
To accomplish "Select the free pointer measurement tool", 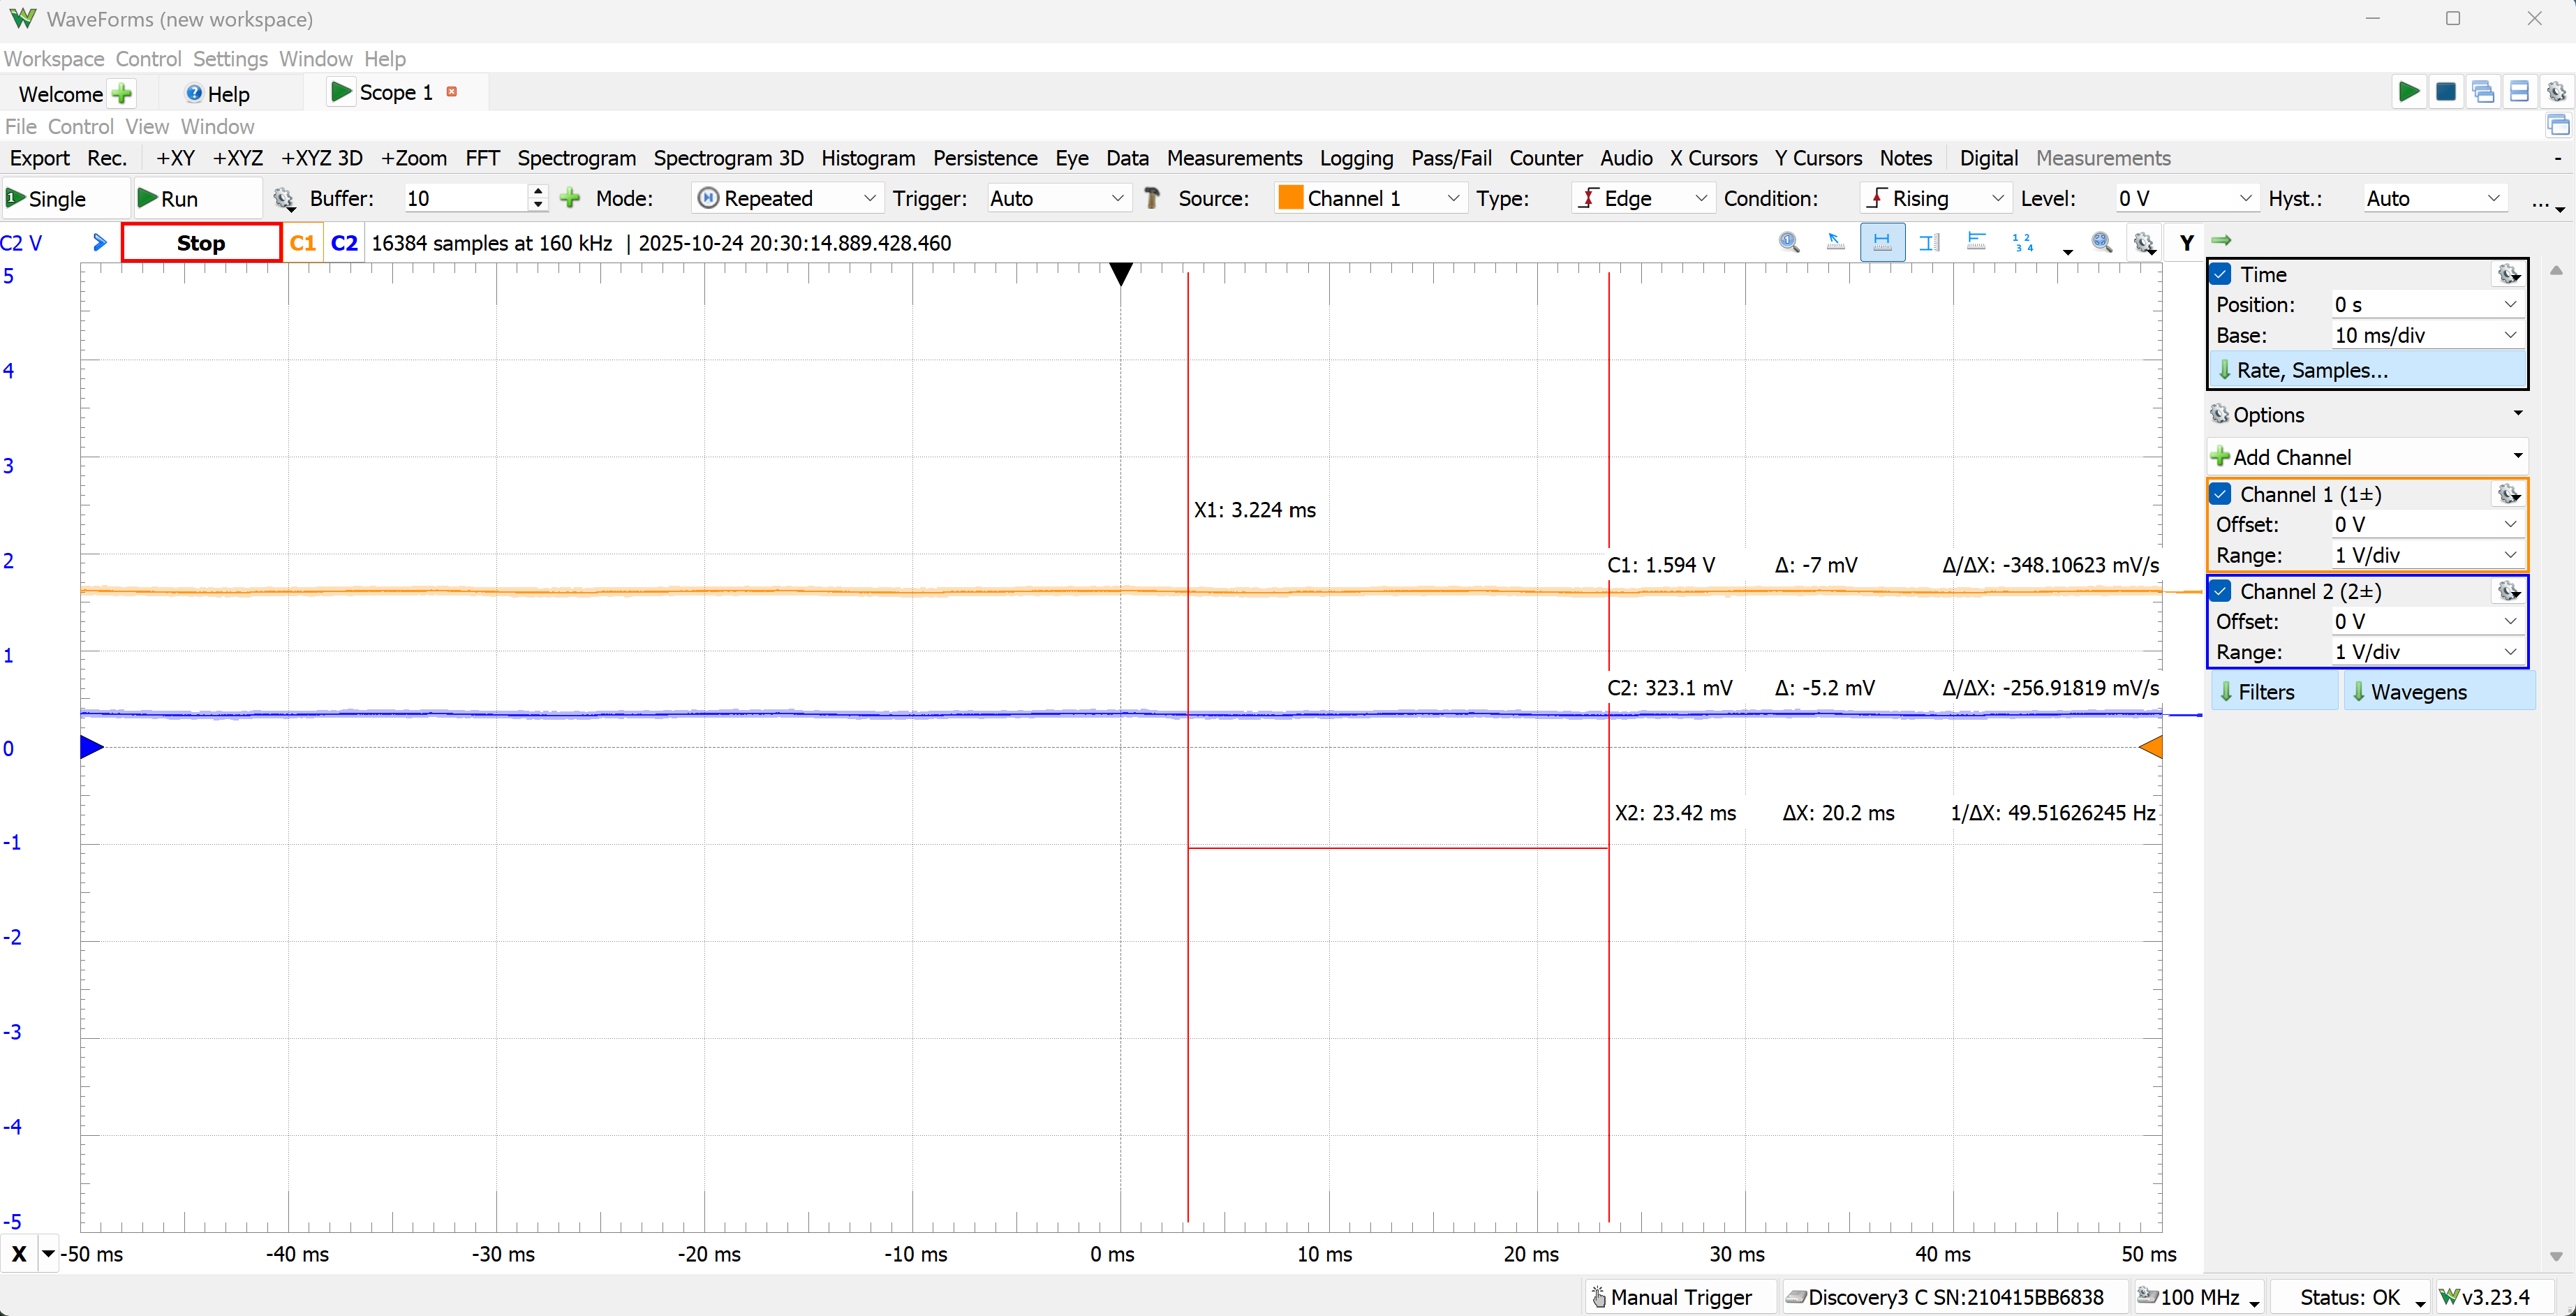I will [x=1835, y=242].
